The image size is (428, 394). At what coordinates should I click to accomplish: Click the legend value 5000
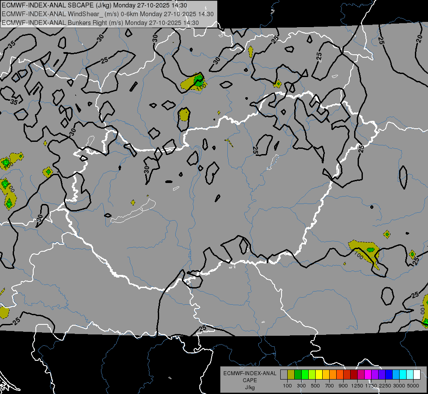(413, 386)
